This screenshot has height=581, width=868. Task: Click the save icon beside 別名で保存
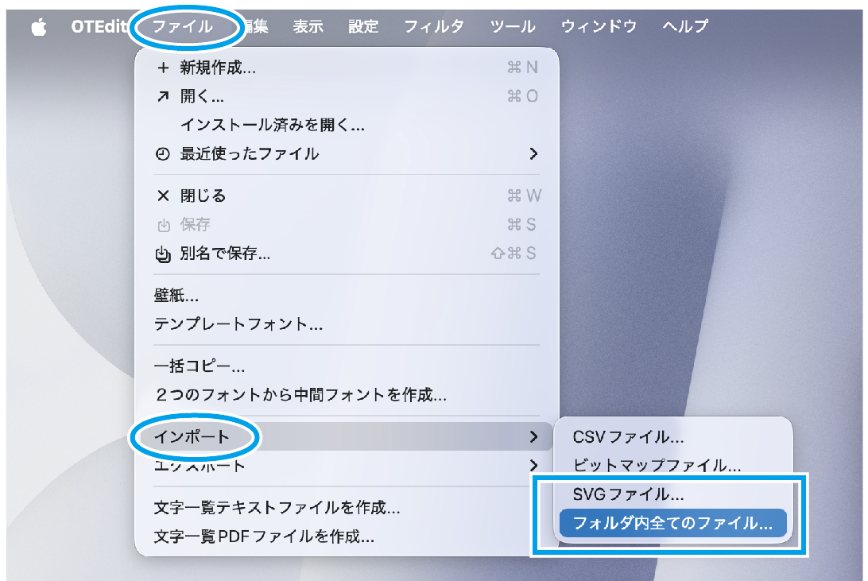click(163, 254)
